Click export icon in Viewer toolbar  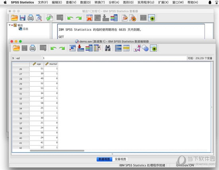[x=49, y=18]
